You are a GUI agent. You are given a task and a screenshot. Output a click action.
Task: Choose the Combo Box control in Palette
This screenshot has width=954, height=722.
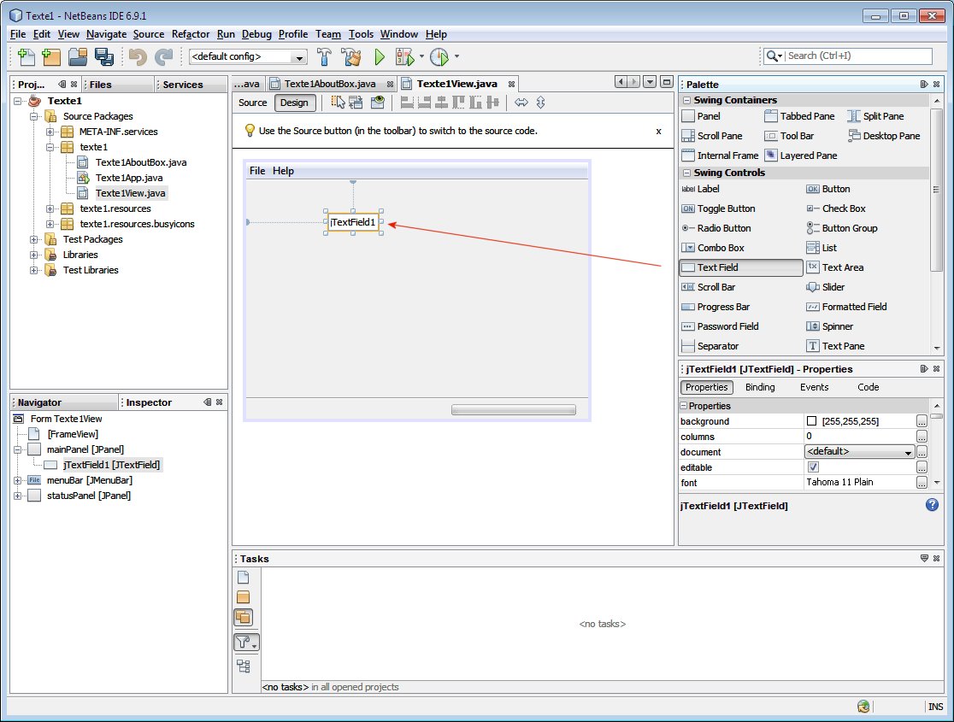pos(713,248)
